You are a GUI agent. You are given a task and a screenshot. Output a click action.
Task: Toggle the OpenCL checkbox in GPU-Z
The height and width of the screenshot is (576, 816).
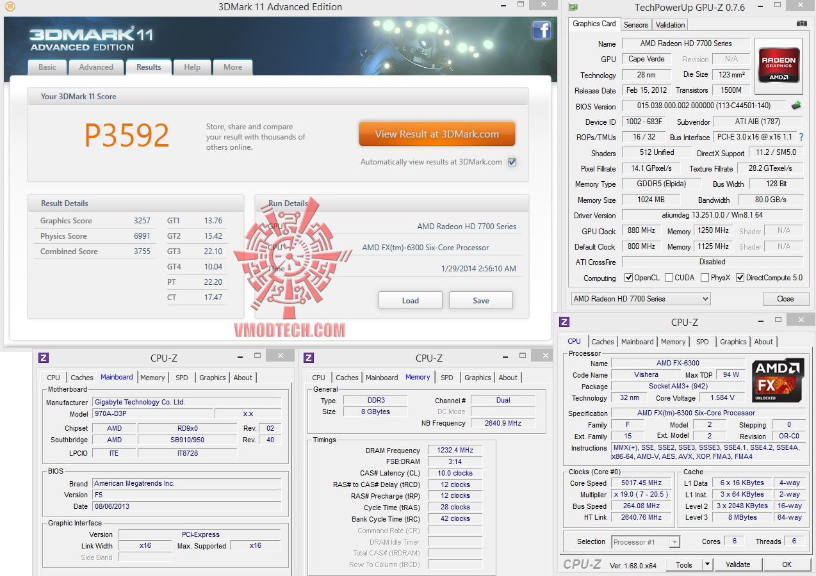click(629, 278)
